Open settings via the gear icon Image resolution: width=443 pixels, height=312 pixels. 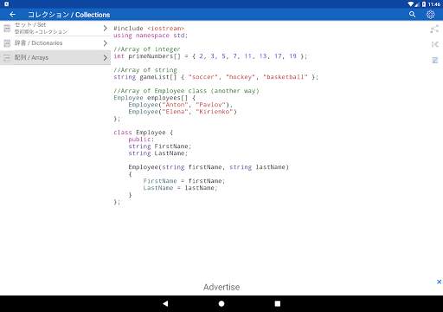tap(430, 15)
